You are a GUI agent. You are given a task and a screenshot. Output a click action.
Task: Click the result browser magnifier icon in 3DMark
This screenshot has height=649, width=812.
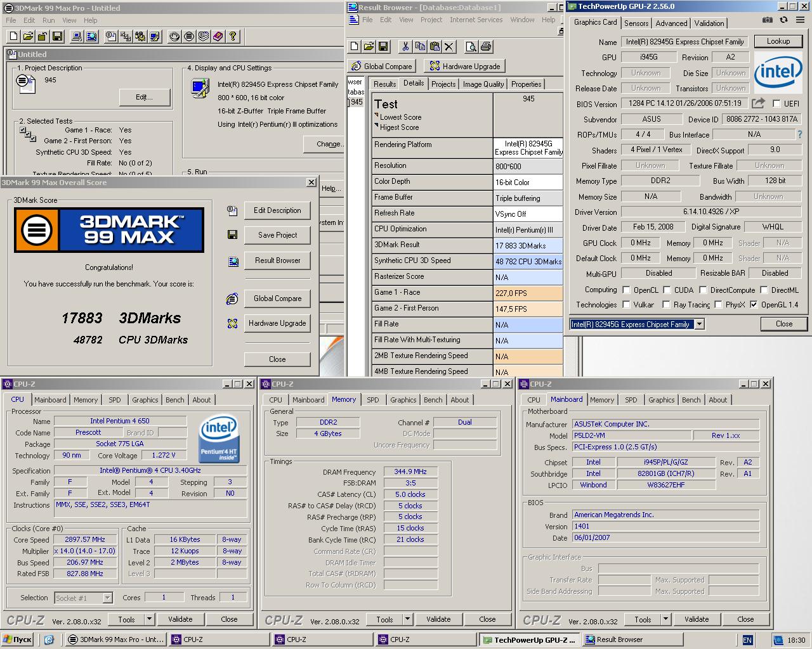pos(91,36)
